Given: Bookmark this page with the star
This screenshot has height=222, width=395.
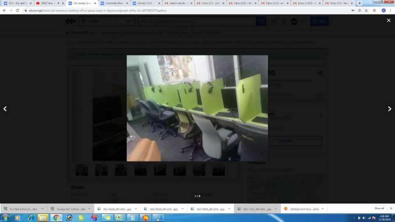Looking at the screenshot, I should click(x=366, y=11).
